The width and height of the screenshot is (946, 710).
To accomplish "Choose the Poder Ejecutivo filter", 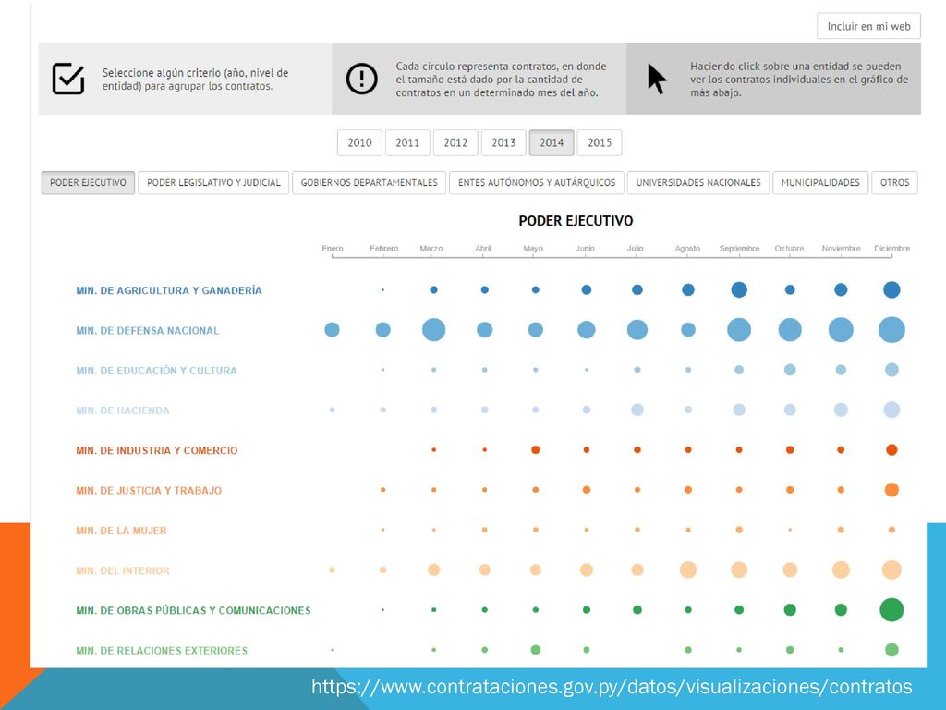I will (x=88, y=182).
